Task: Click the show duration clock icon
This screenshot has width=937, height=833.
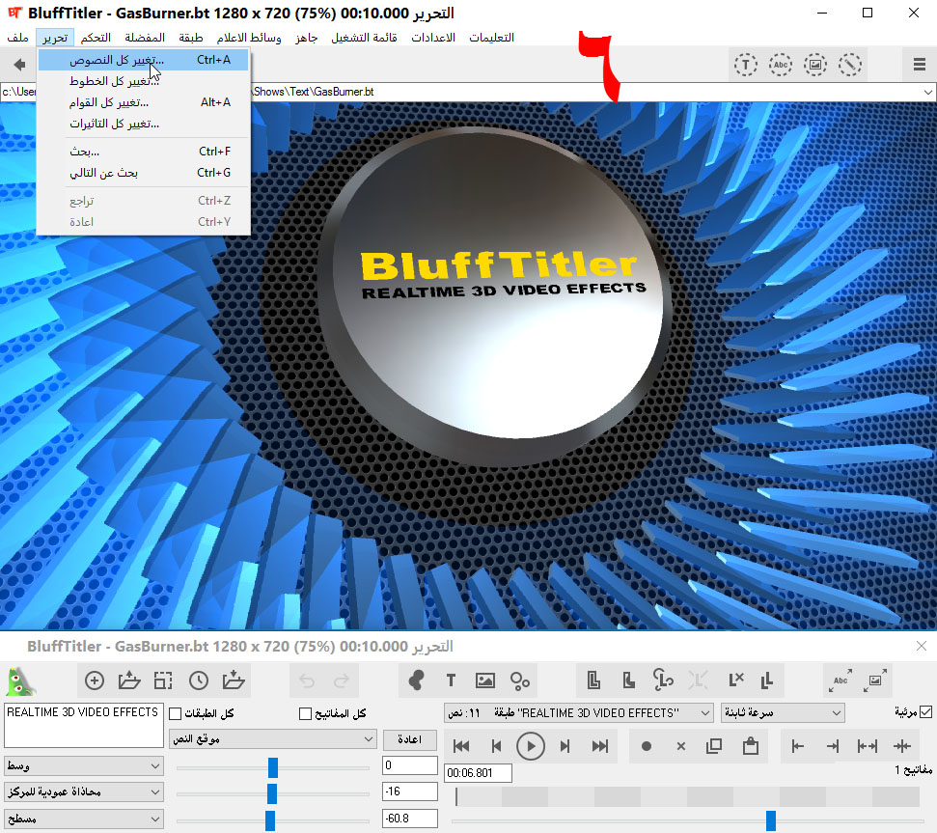Action: click(x=199, y=680)
